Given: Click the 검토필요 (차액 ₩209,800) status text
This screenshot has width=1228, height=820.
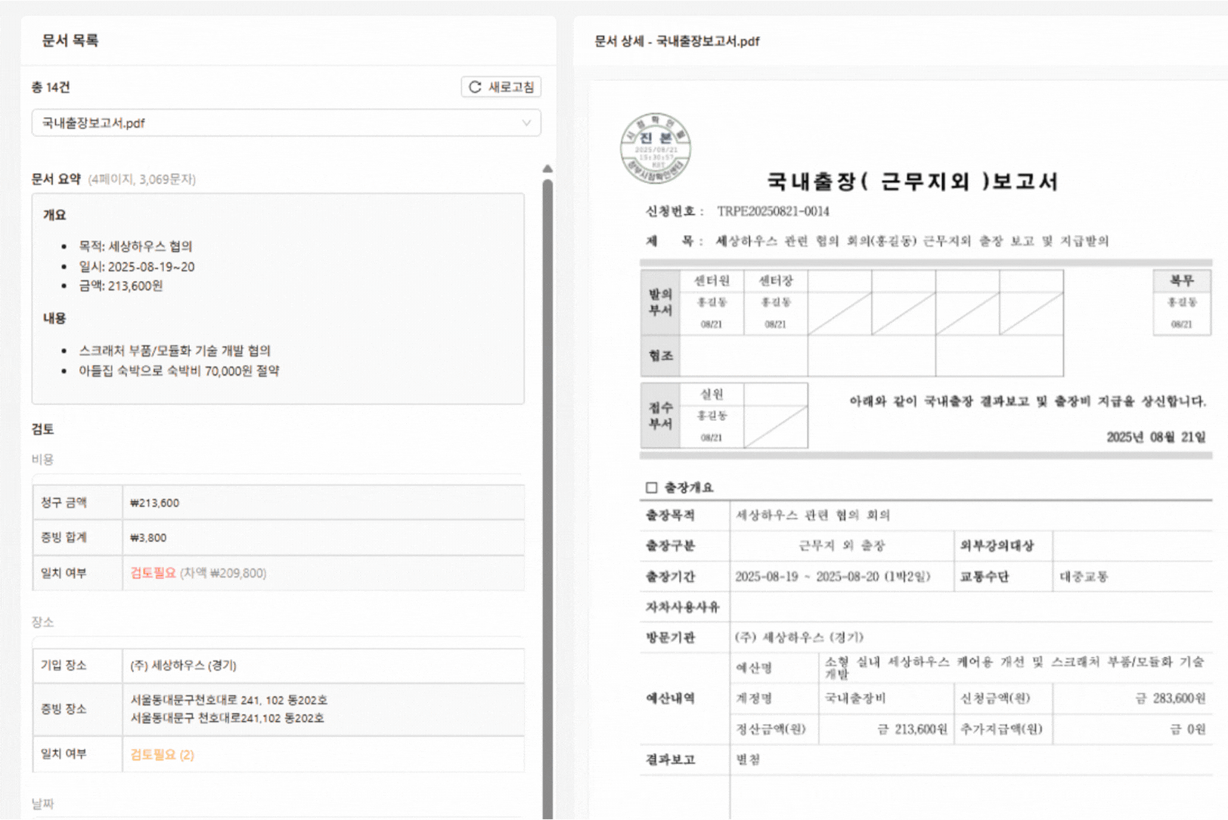Looking at the screenshot, I should pos(198,573).
